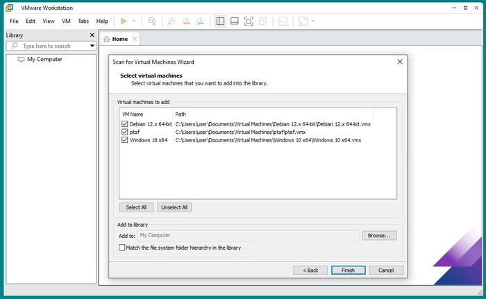Enable Match the file system folder hierarchy
486x299 pixels.
[x=121, y=248]
